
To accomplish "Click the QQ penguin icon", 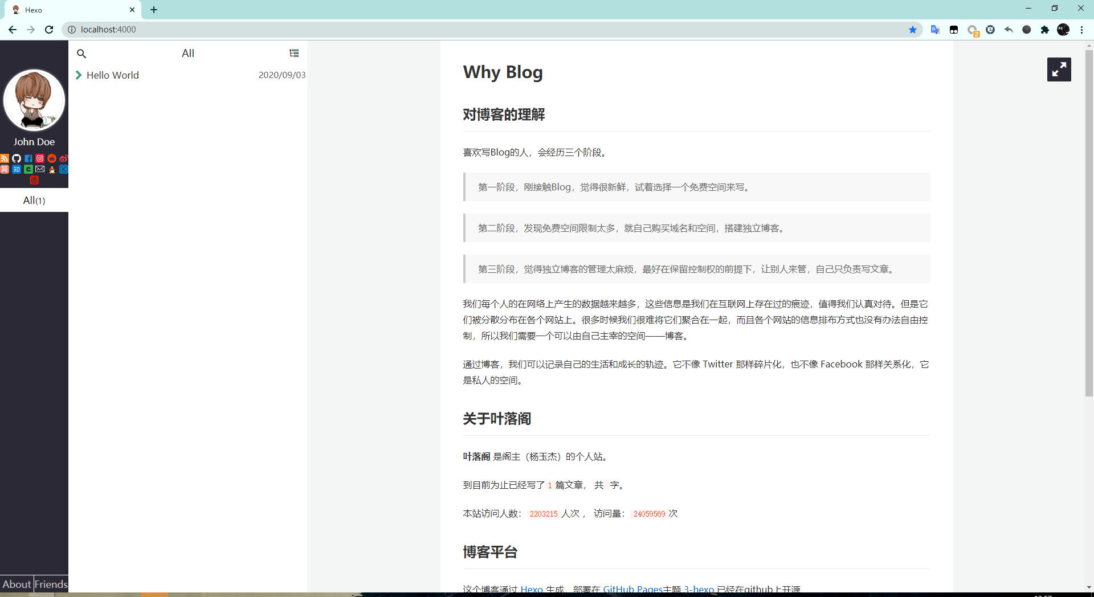I will click(x=52, y=169).
